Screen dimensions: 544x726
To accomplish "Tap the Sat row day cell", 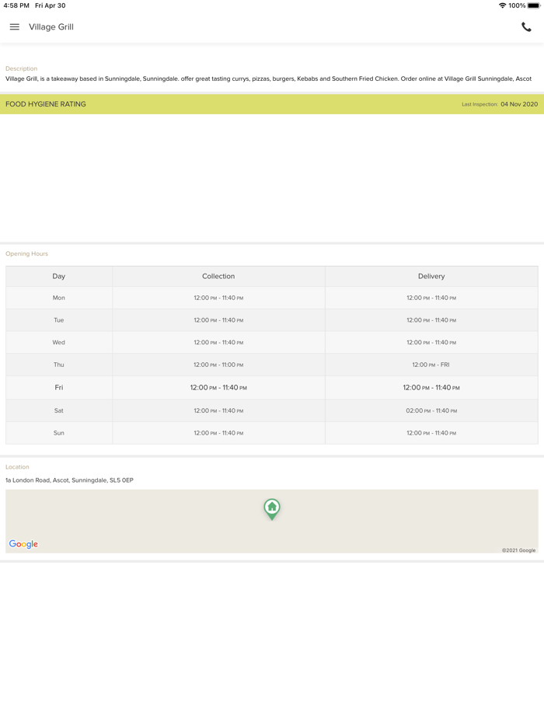I will (59, 410).
